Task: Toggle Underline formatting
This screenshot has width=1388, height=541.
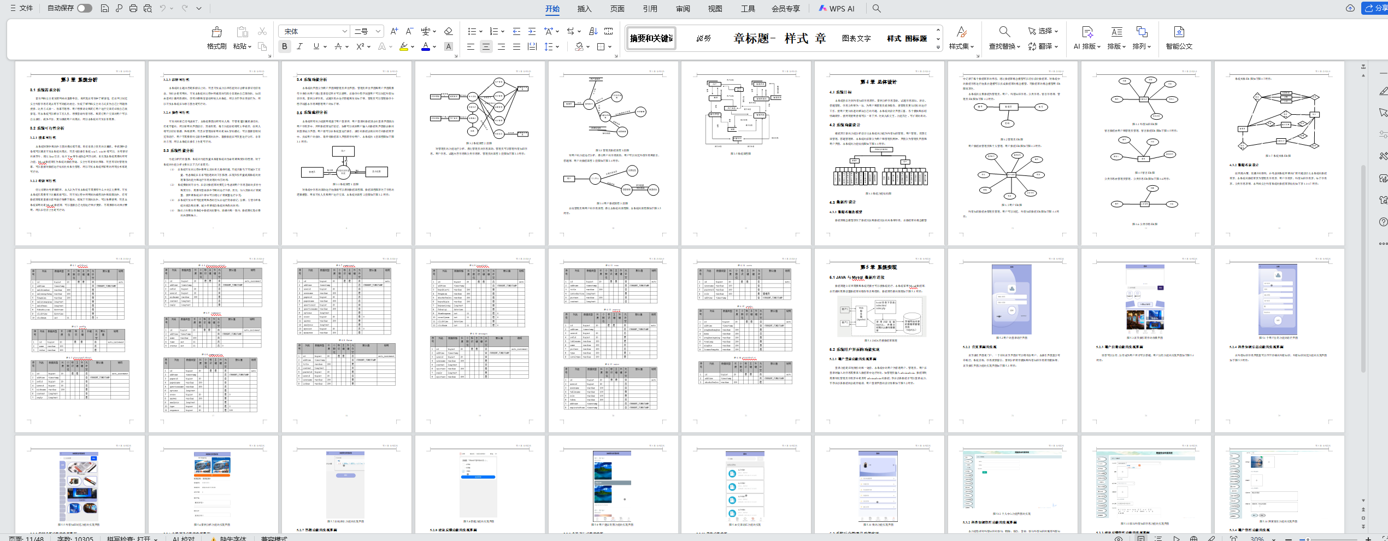Action: coord(316,47)
